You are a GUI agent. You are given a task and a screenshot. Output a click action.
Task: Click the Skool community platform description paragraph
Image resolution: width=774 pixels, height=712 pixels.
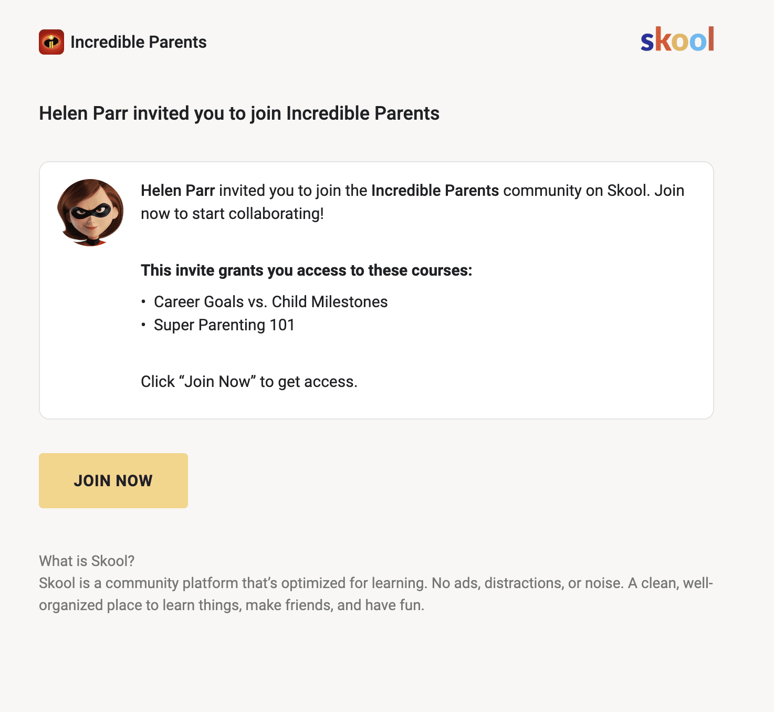pyautogui.click(x=376, y=594)
